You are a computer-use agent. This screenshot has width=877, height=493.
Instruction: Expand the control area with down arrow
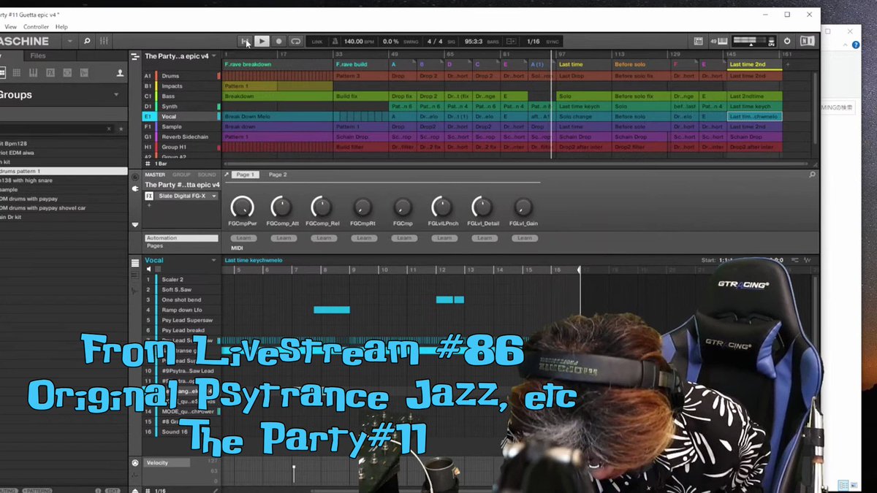(x=134, y=225)
